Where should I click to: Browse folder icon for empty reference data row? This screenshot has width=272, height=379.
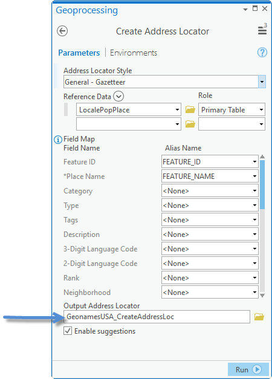(x=190, y=124)
